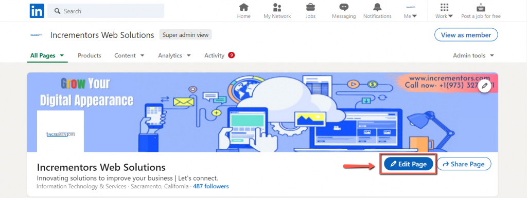
Task: Click the Incrementors Web Solutions header title
Action: click(102, 35)
